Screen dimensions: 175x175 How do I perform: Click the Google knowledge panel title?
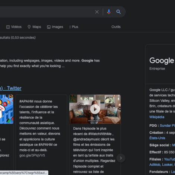162,61
